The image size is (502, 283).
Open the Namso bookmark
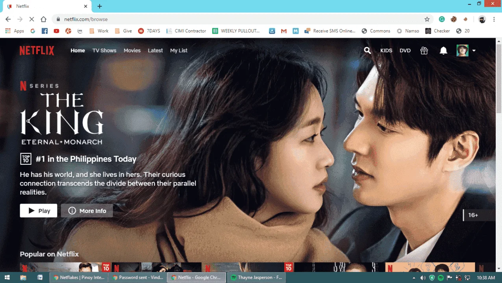pyautogui.click(x=408, y=31)
